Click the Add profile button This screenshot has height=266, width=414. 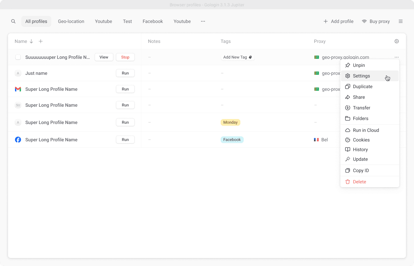338,21
